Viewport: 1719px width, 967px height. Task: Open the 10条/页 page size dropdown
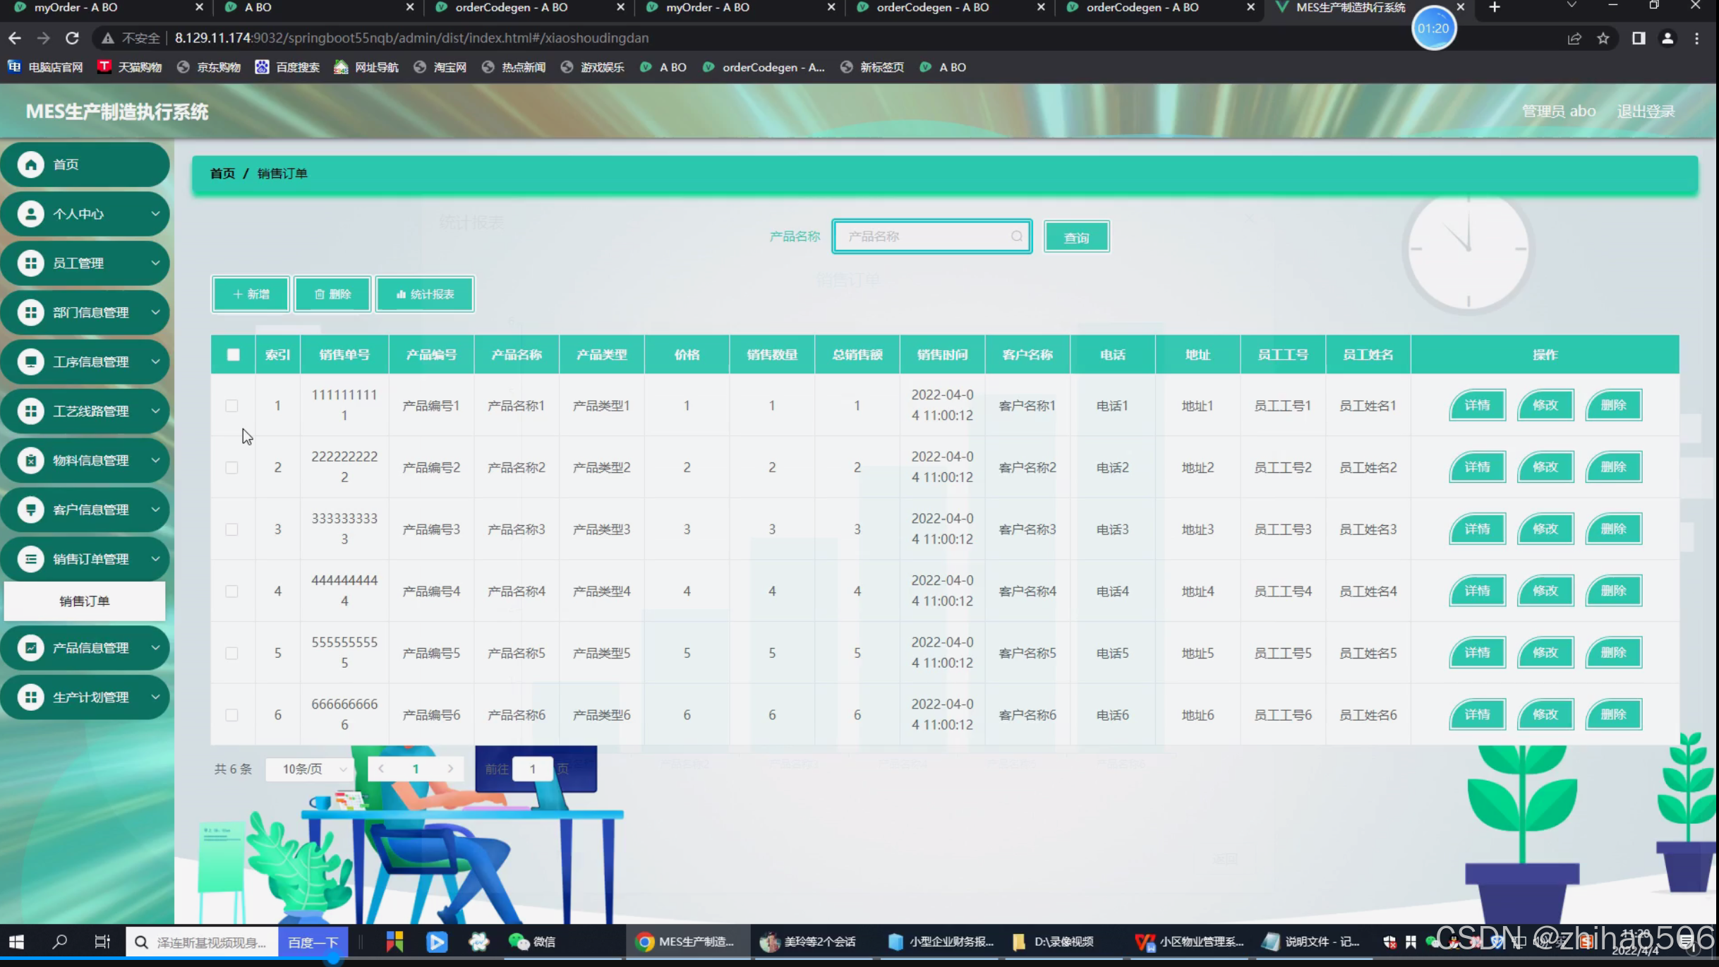click(310, 769)
